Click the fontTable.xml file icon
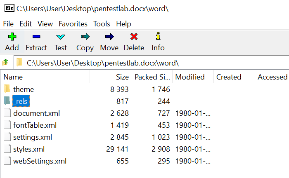This screenshot has height=178, width=289. pos(7,125)
